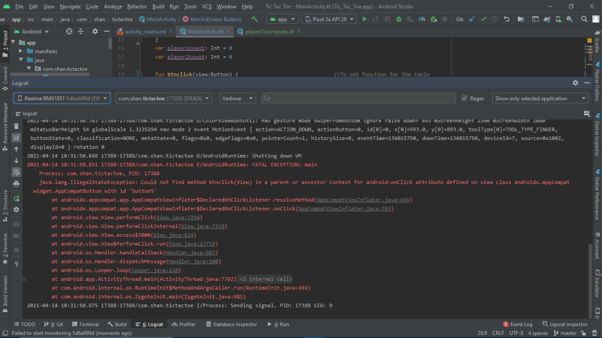Image resolution: width=602 pixels, height=338 pixels.
Task: Open the Profiler tool window tab
Action: (184, 324)
